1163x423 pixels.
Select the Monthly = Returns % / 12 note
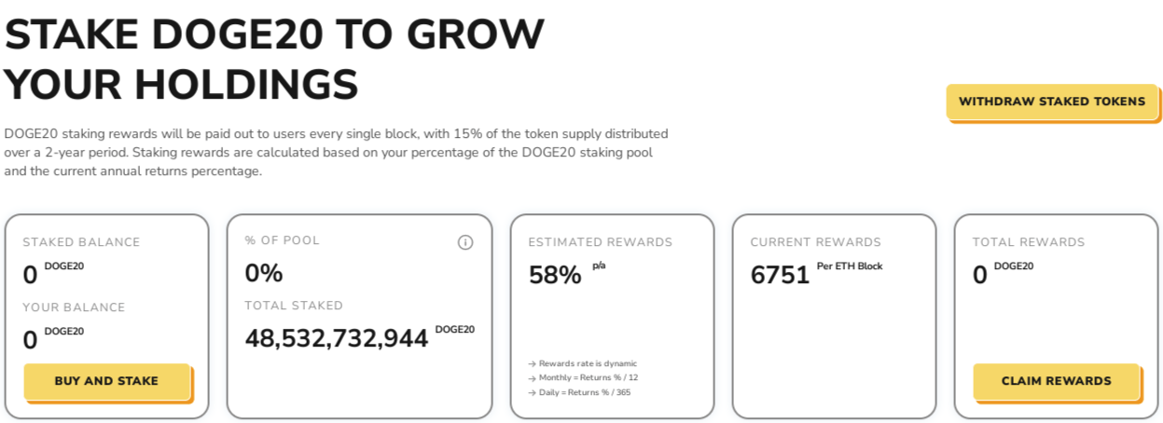[583, 377]
